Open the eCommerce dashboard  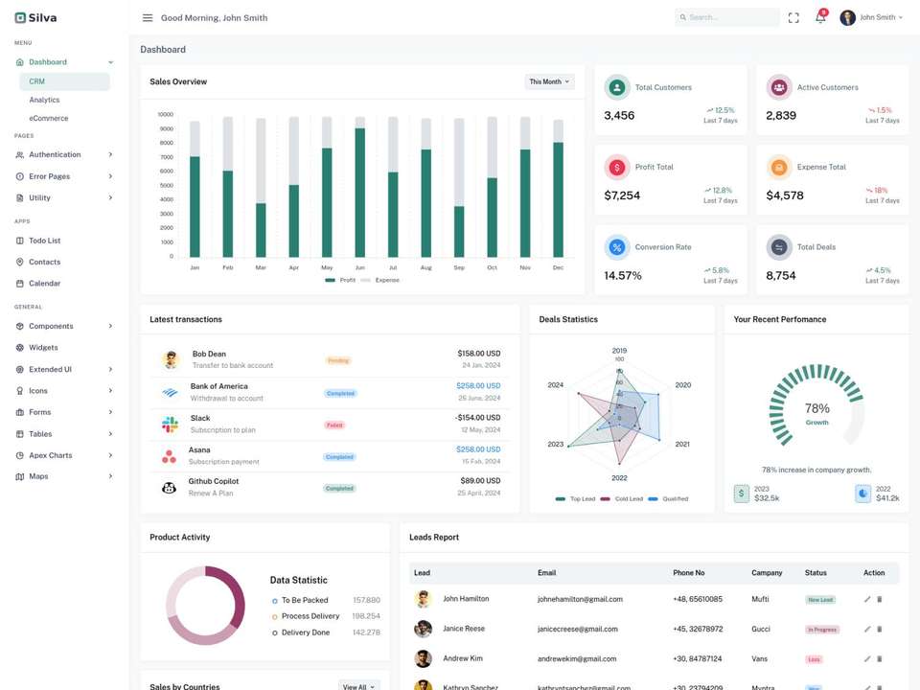coord(49,119)
